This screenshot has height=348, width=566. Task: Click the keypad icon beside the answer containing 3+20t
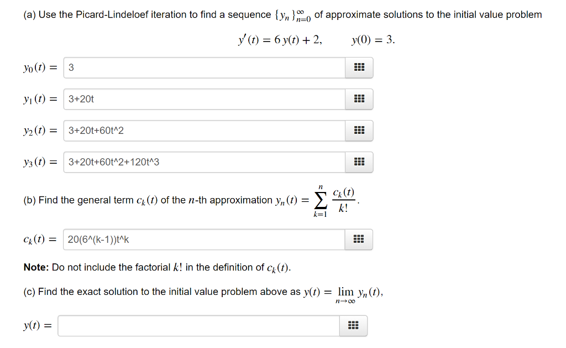tap(359, 99)
